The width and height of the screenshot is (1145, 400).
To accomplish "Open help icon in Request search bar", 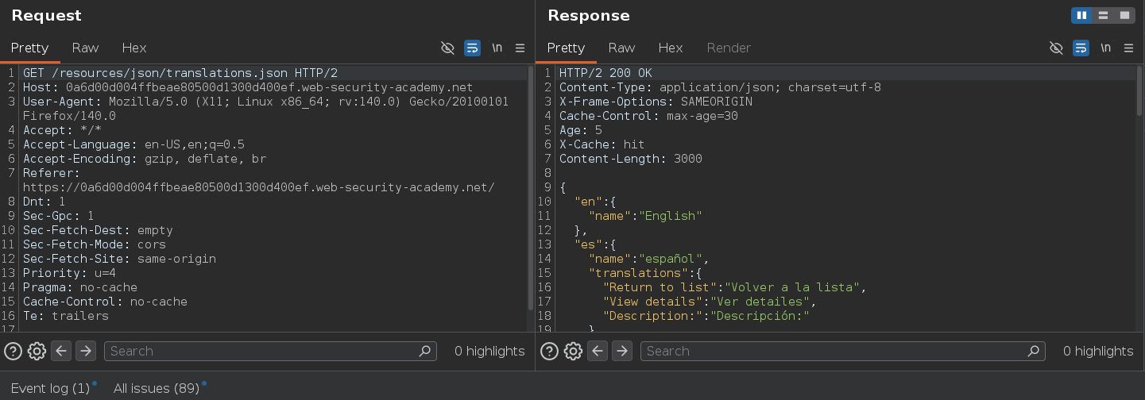I will 13,351.
